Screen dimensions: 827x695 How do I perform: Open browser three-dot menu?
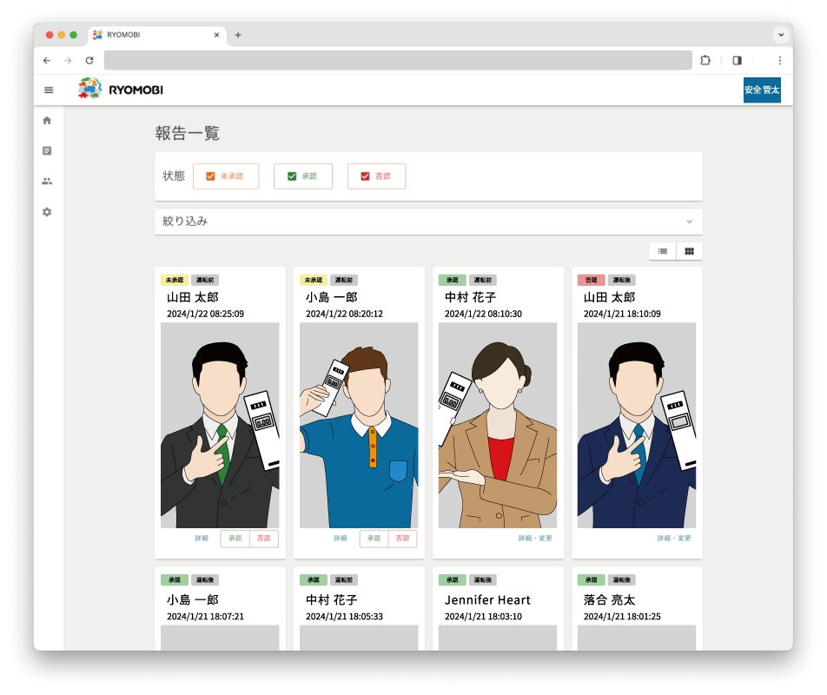click(x=779, y=61)
